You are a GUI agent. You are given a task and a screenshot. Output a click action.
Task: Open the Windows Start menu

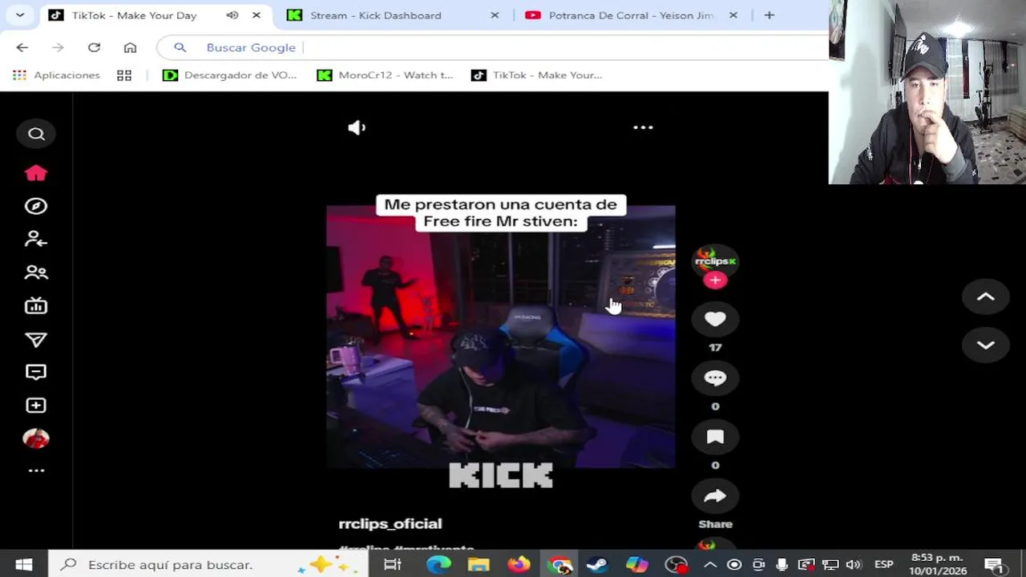point(23,565)
